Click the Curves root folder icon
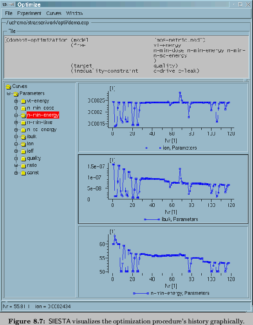 click(8, 86)
